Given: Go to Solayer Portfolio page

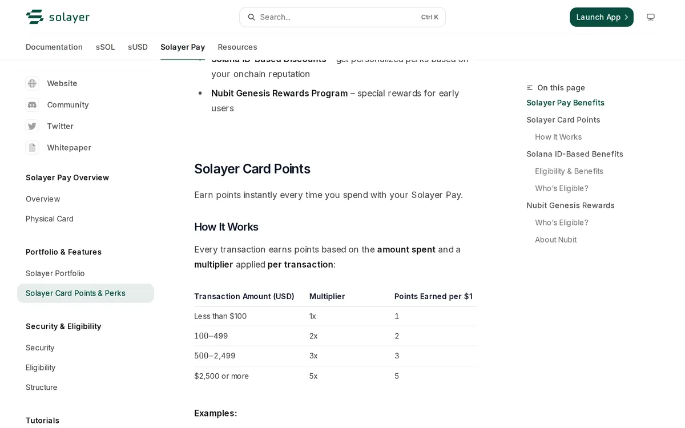Looking at the screenshot, I should (x=55, y=273).
